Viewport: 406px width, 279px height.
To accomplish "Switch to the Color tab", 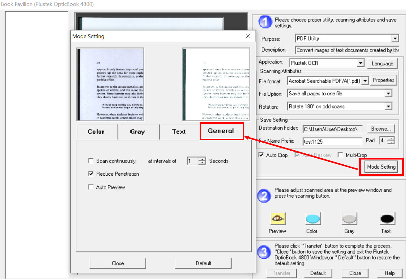I will point(96,132).
